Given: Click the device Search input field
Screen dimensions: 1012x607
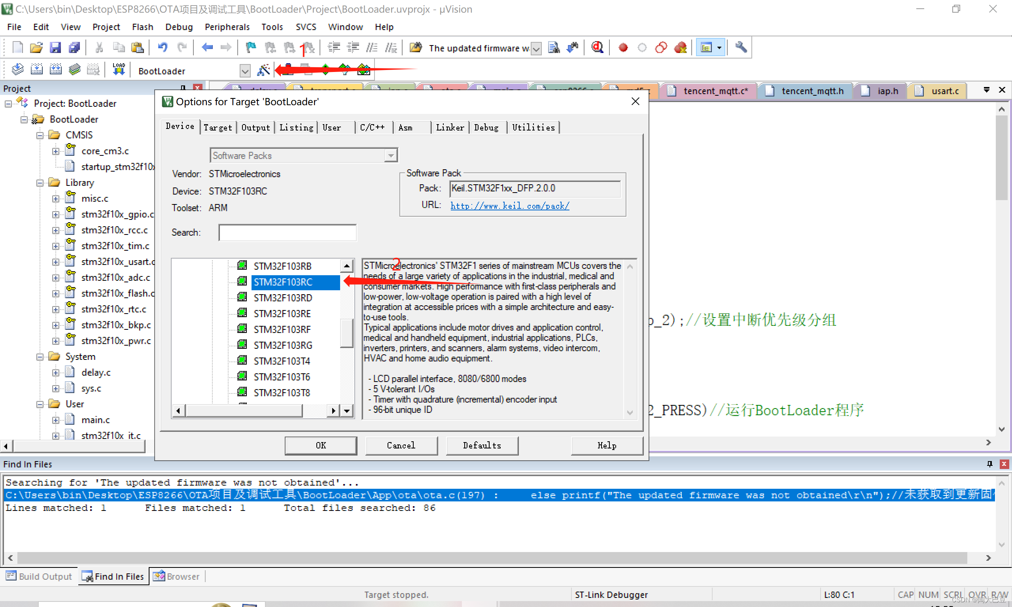Looking at the screenshot, I should [287, 233].
